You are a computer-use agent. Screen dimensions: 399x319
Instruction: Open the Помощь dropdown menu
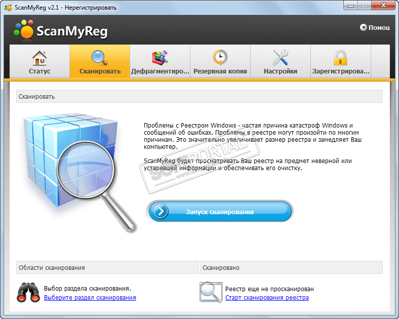(x=375, y=27)
